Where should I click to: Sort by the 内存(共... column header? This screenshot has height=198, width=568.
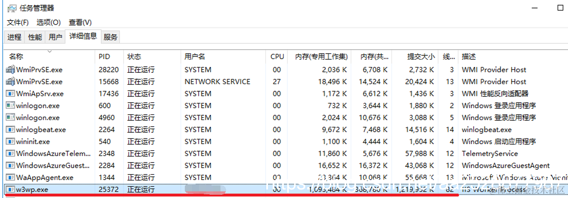coord(371,56)
